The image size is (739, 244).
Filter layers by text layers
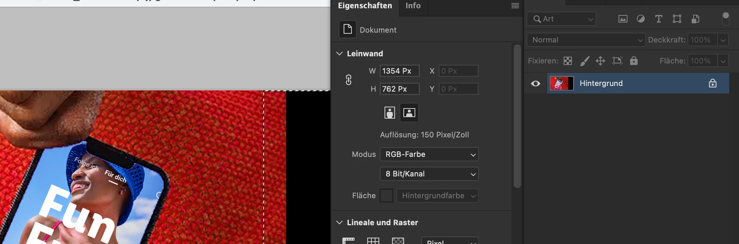point(659,19)
